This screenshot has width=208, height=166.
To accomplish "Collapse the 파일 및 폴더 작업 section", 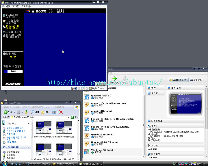I will (x=29, y=148).
